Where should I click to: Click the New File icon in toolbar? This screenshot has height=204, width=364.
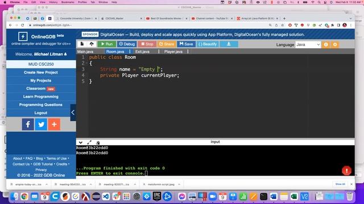[82, 44]
